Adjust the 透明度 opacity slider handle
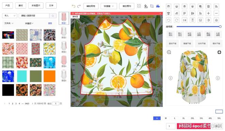The height and width of the screenshot is (131, 225). pyautogui.click(x=220, y=26)
